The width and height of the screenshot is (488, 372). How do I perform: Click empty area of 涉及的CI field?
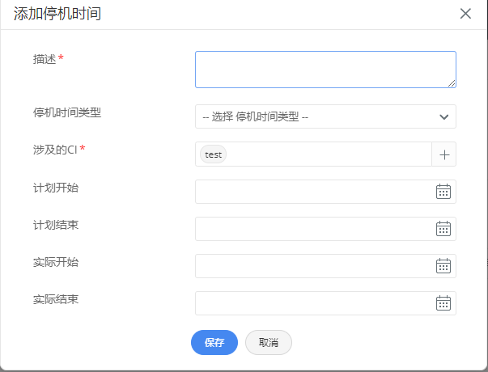[x=328, y=154]
